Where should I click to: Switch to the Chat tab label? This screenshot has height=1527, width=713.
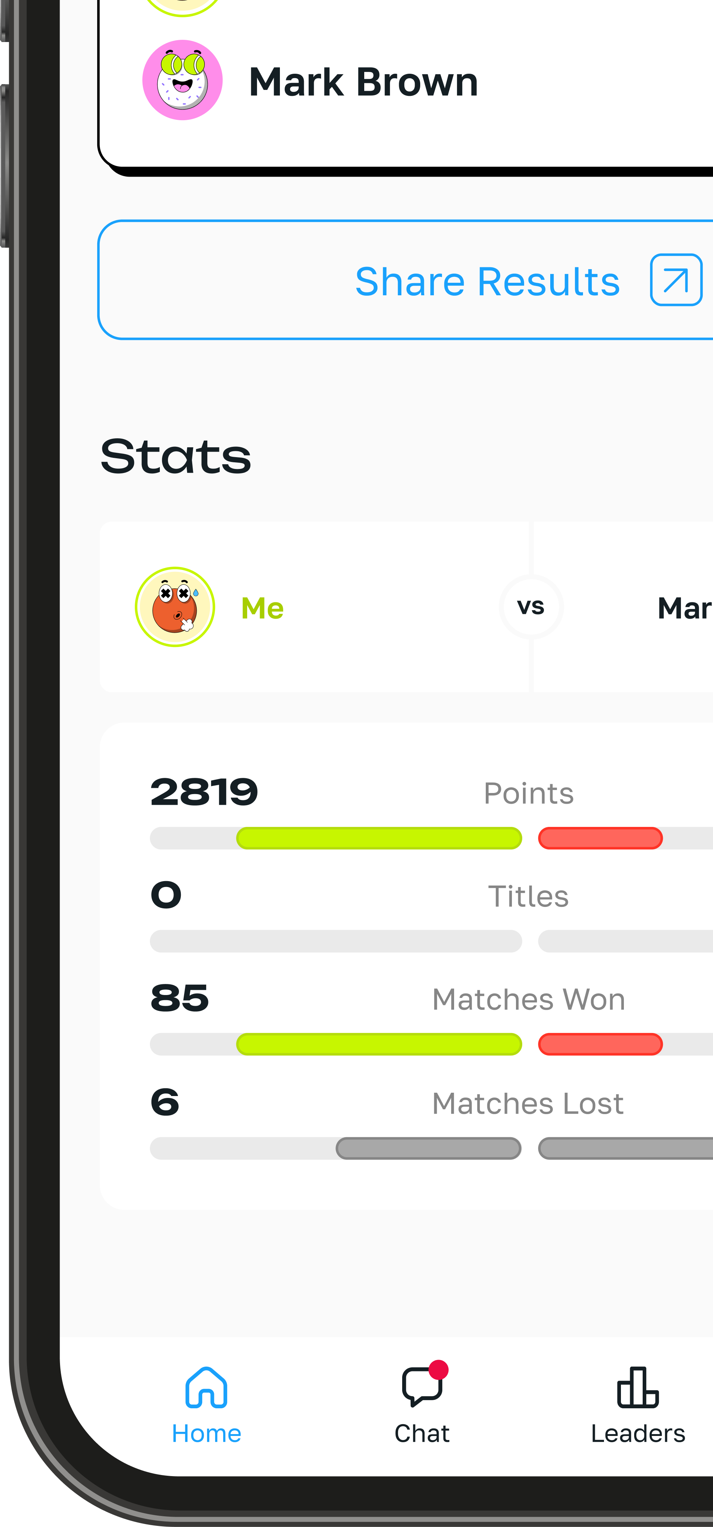coord(422,1433)
